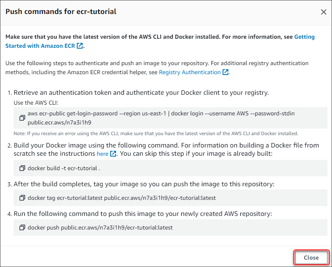Viewport: 332px width, 267px height.
Task: Click the step 1 authentication token heading
Action: (141, 93)
